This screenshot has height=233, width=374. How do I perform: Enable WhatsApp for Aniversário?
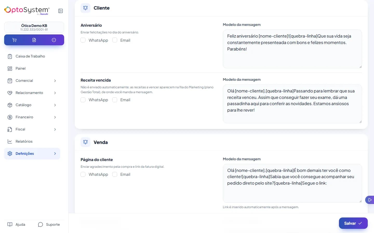(x=83, y=40)
